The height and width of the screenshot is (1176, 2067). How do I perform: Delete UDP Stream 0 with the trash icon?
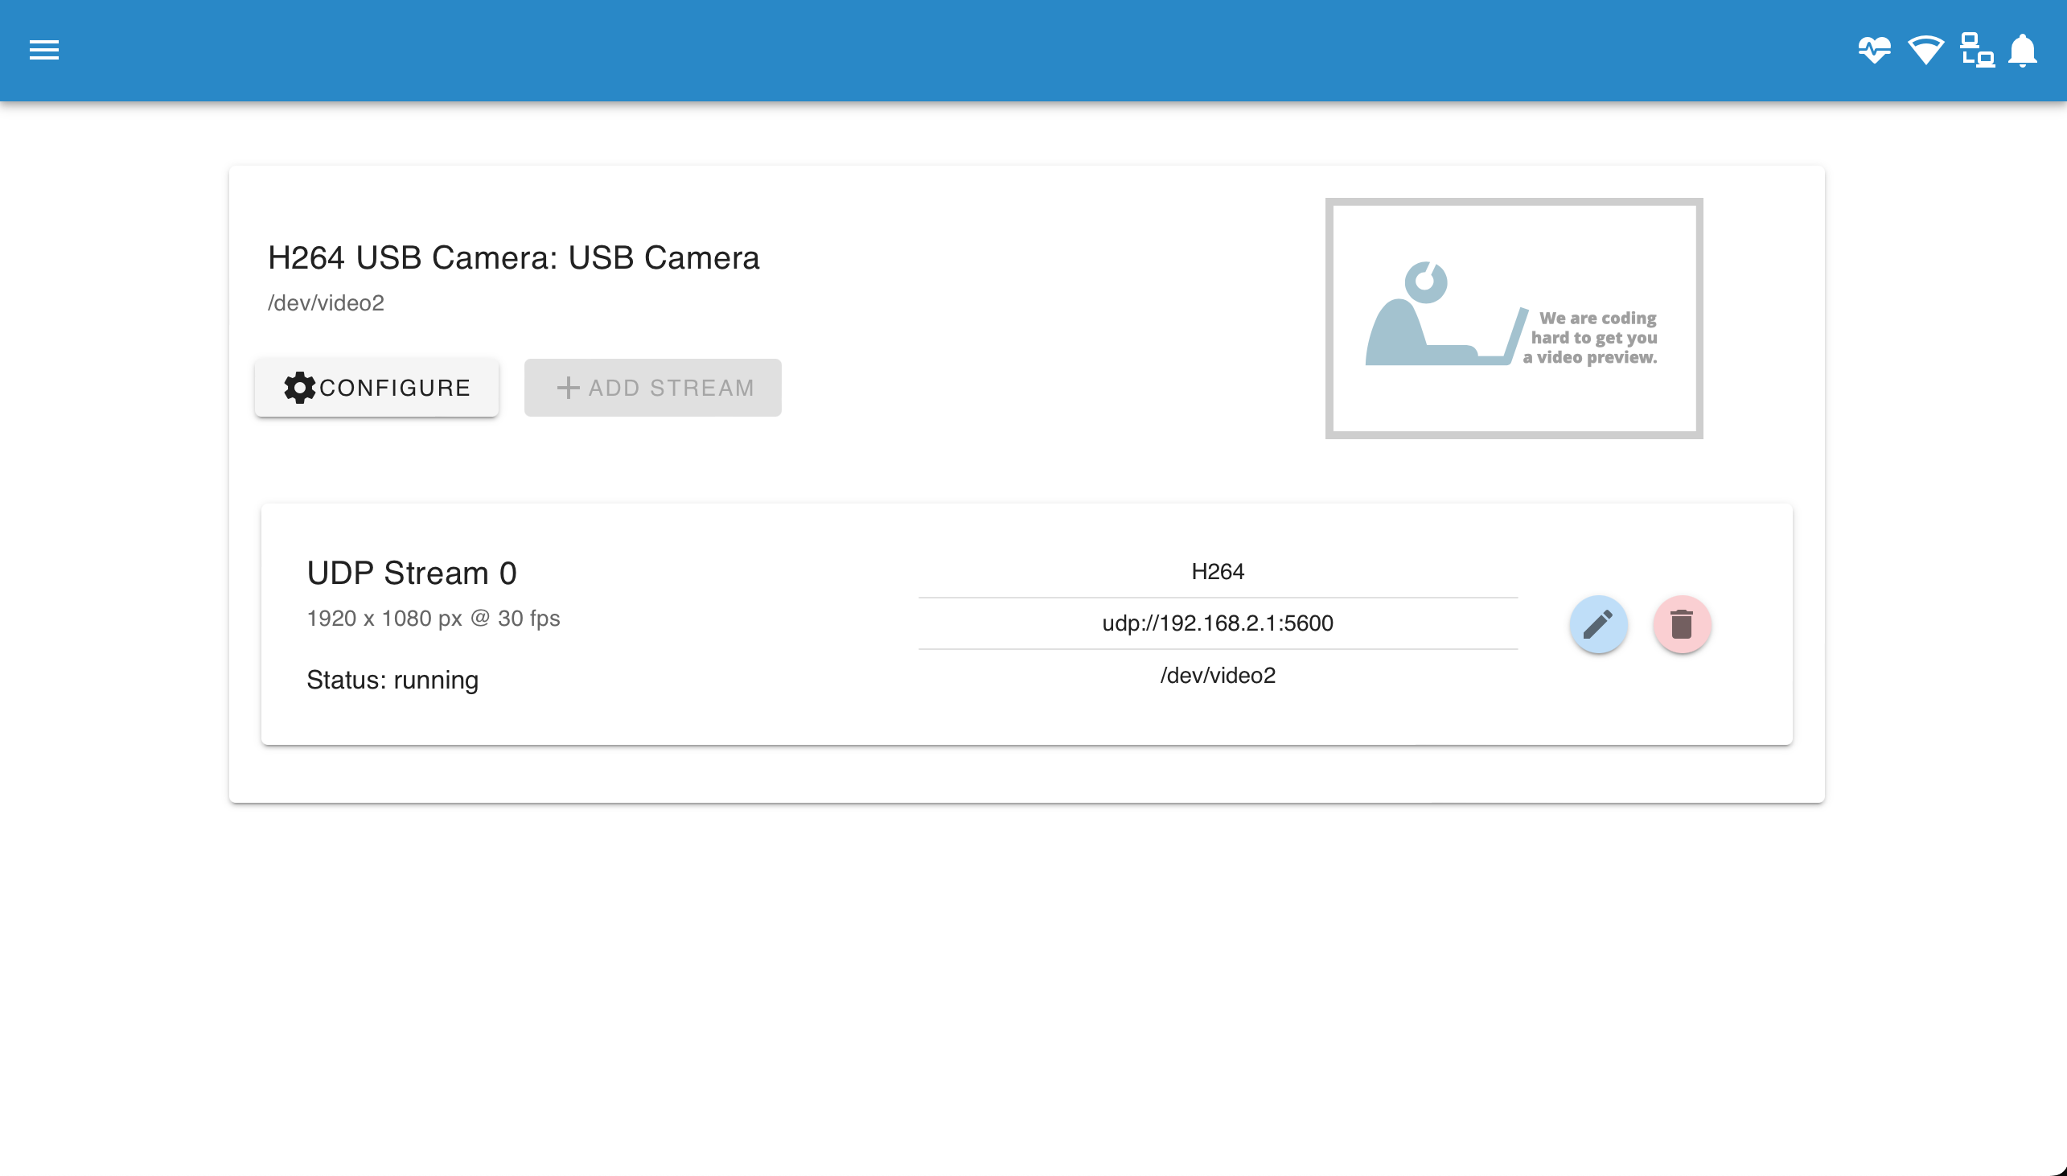(1682, 624)
